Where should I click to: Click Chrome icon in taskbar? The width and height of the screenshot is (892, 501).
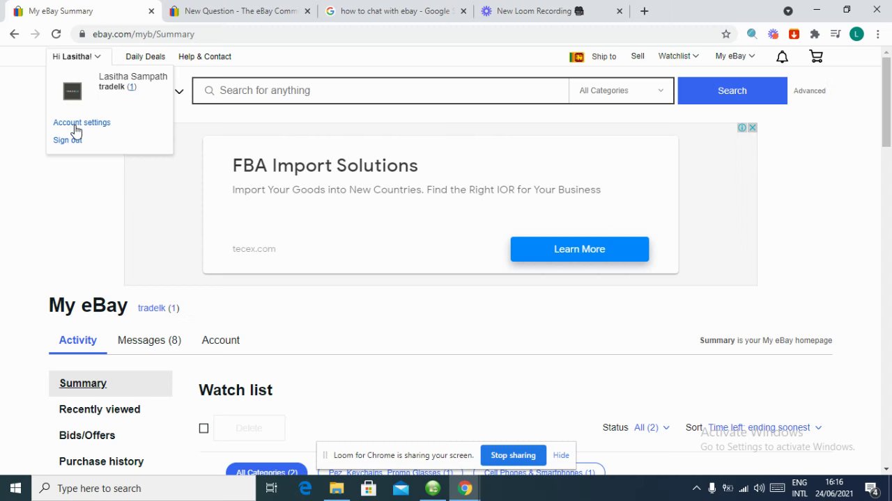[x=465, y=488]
